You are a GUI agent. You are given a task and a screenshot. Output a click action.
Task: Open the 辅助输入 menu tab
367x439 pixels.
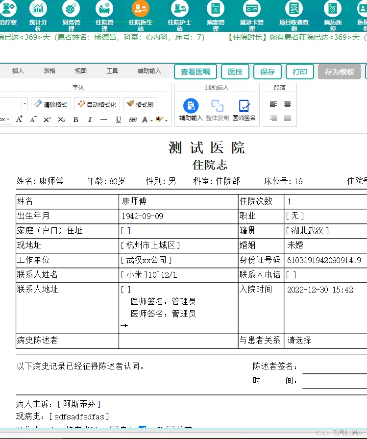(x=149, y=71)
